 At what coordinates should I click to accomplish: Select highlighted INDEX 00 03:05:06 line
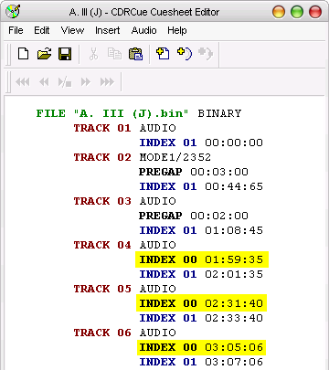(x=201, y=347)
